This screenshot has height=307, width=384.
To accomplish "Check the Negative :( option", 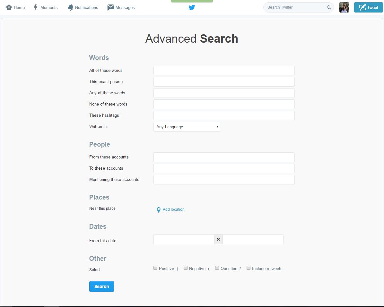I will [186, 268].
